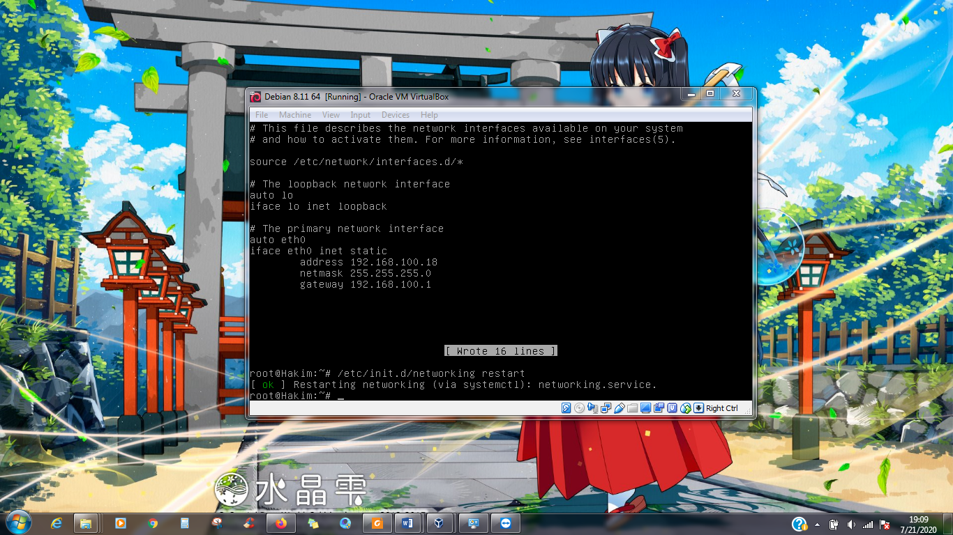Open the Action Center flag icon

tap(885, 525)
